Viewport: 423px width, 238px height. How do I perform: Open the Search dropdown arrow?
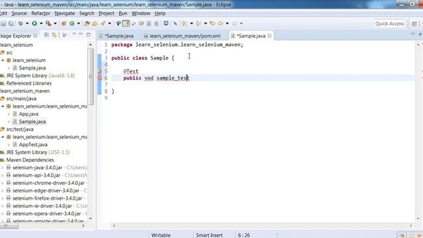[110, 24]
